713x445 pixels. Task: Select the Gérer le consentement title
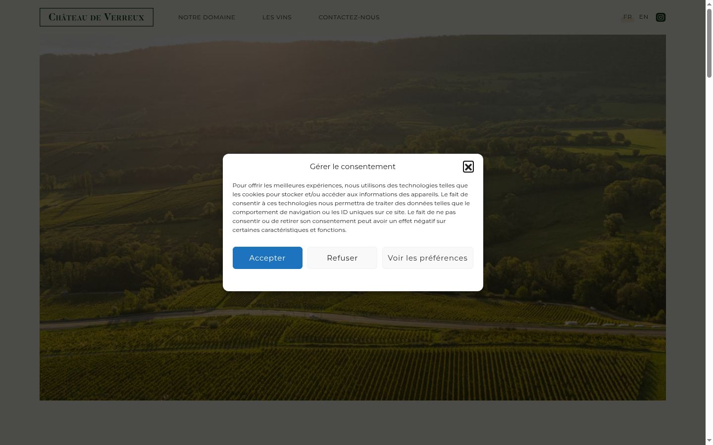(353, 167)
